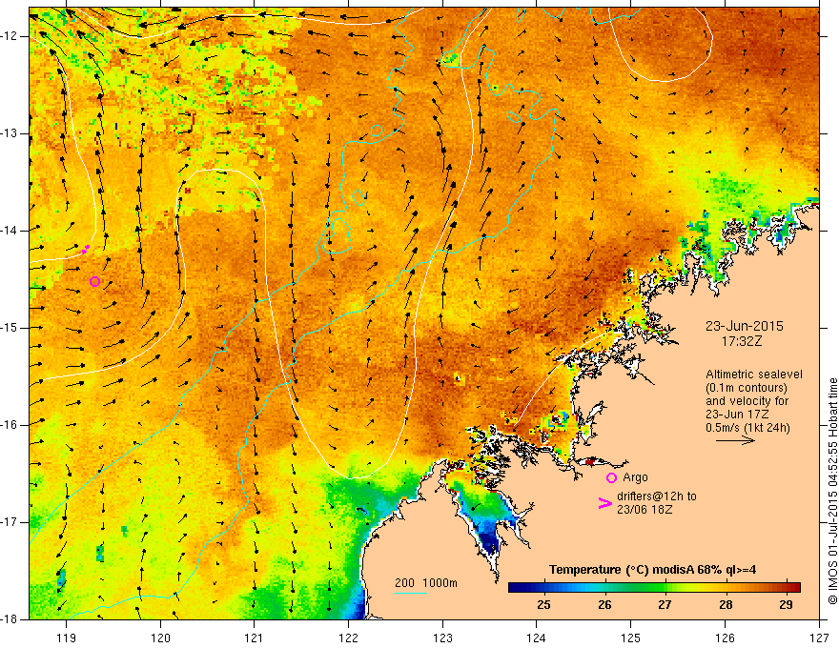Click the '28' colorbar tick label
The image size is (839, 648).
tap(726, 605)
